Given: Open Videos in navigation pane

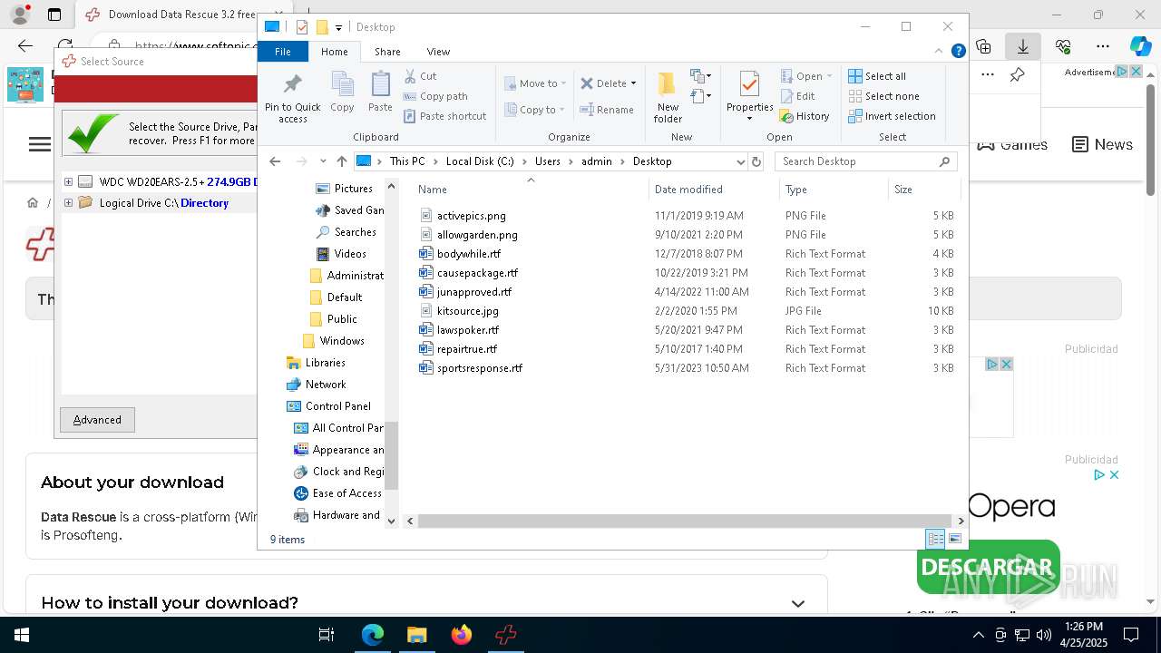Looking at the screenshot, I should 350,254.
